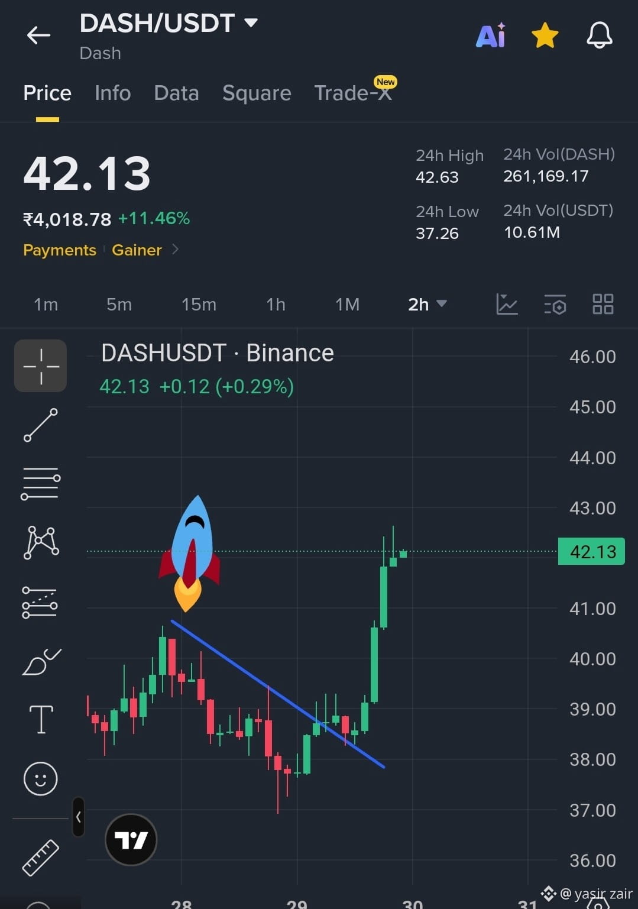The width and height of the screenshot is (638, 909).
Task: Select the XABCD pattern tool
Action: (x=41, y=542)
